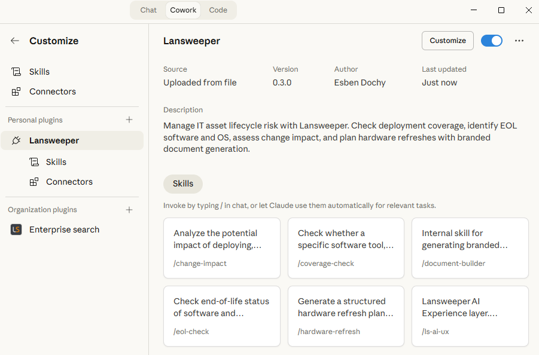Go back using the arrow beside Customize
This screenshot has width=539, height=355.
(15, 41)
